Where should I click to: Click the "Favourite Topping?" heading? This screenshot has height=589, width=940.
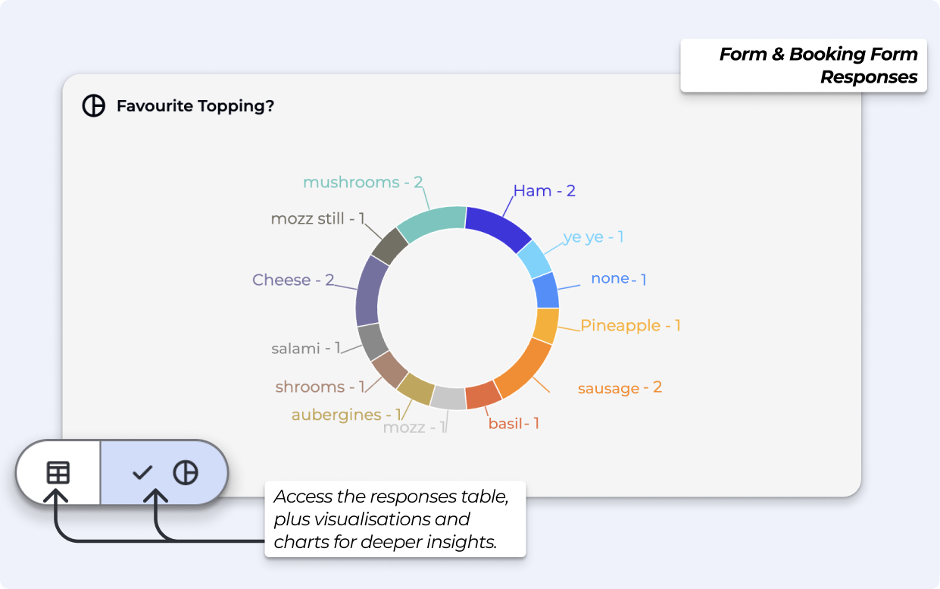tap(195, 106)
